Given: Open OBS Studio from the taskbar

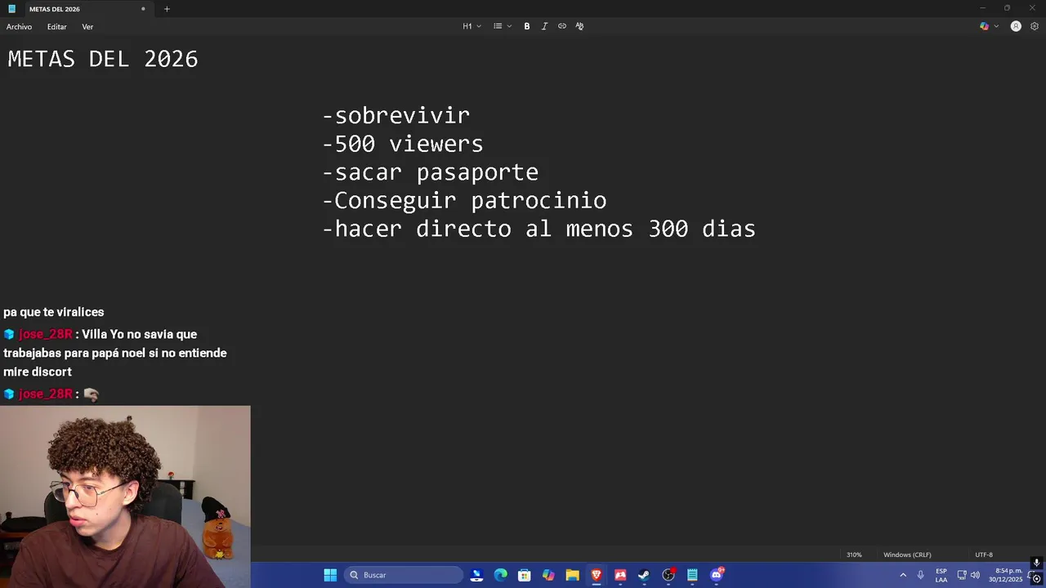Looking at the screenshot, I should click(x=668, y=575).
